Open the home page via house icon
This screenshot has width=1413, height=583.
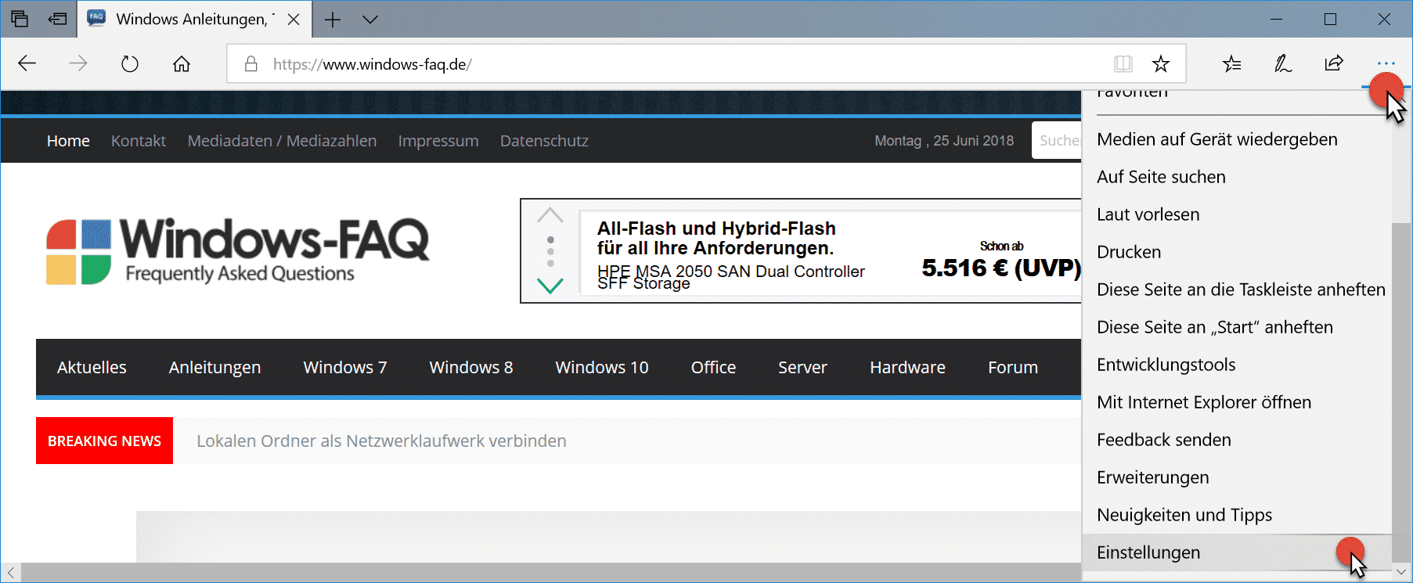(x=182, y=64)
